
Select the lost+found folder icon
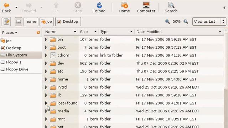[x=53, y=103]
